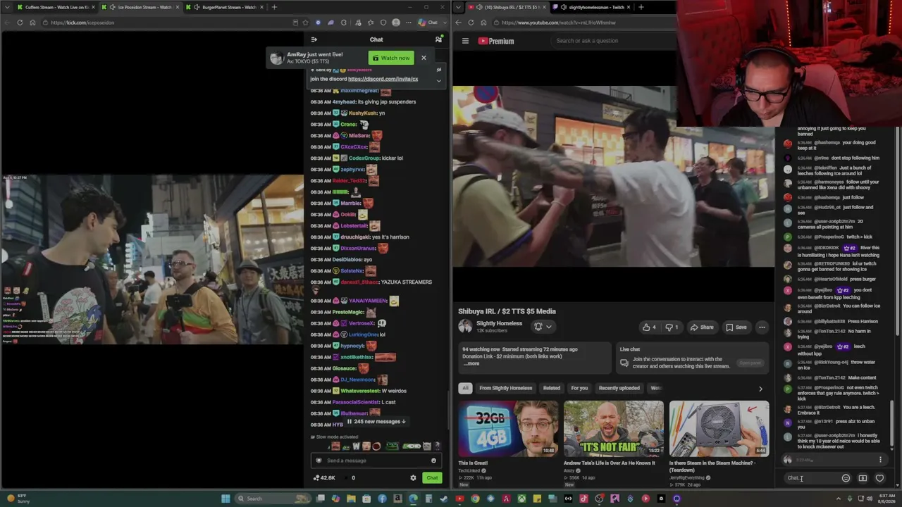Mute the BurgerPlanet Stream tab
The image size is (902, 507).
point(197,7)
